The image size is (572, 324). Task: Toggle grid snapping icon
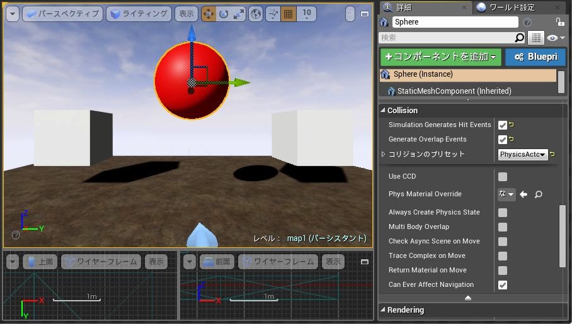288,14
